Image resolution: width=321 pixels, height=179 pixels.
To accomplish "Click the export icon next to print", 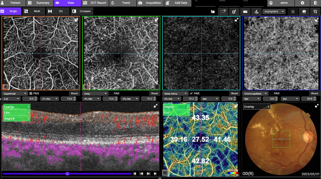I will 315,11.
